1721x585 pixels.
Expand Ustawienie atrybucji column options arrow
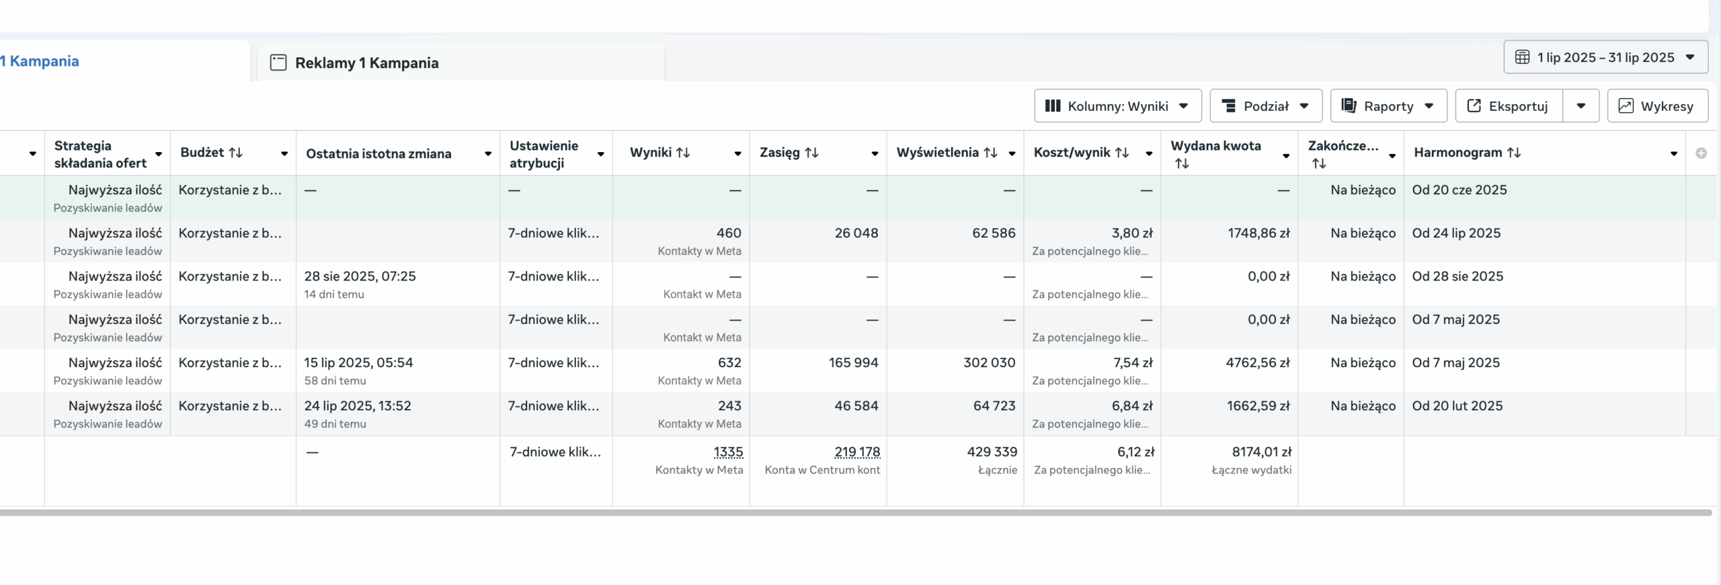600,154
